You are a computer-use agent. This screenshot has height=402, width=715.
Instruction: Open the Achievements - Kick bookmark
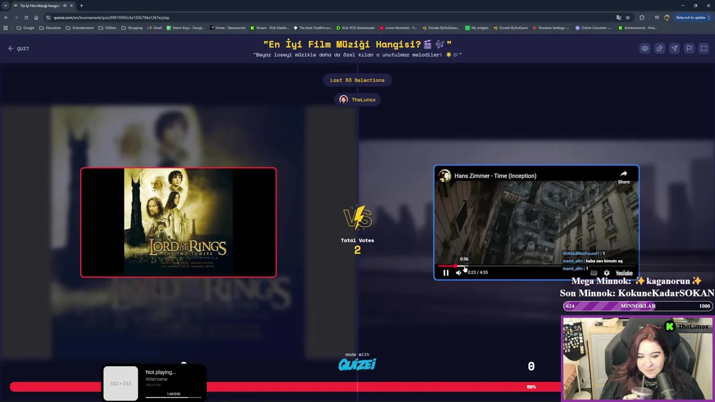coord(637,28)
